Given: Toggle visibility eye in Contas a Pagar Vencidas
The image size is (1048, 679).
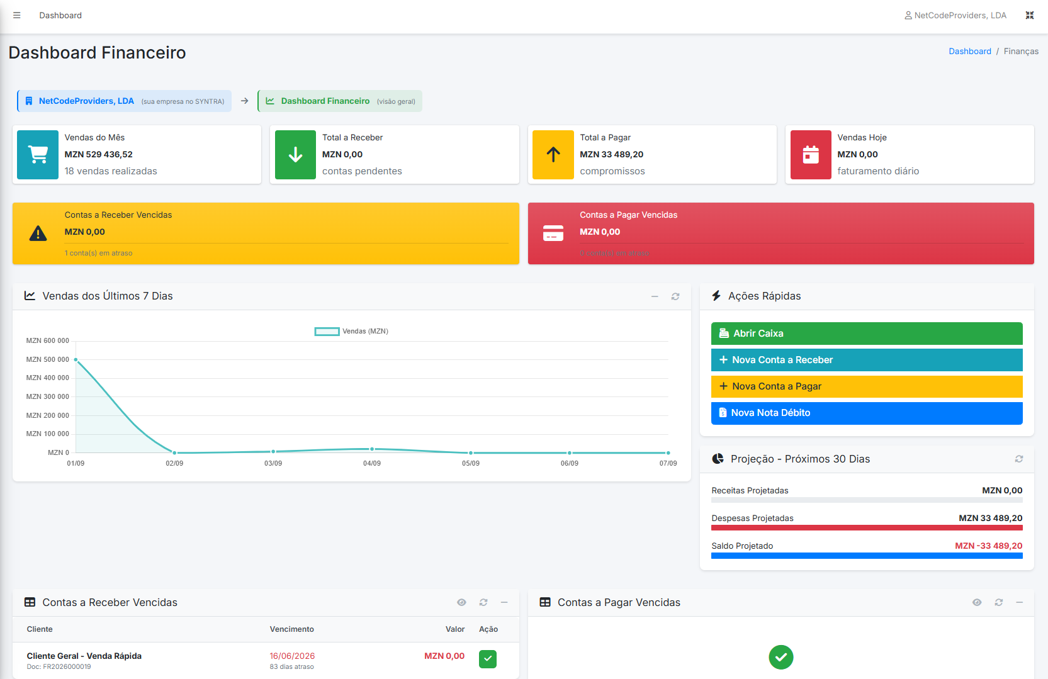Looking at the screenshot, I should click(x=977, y=603).
